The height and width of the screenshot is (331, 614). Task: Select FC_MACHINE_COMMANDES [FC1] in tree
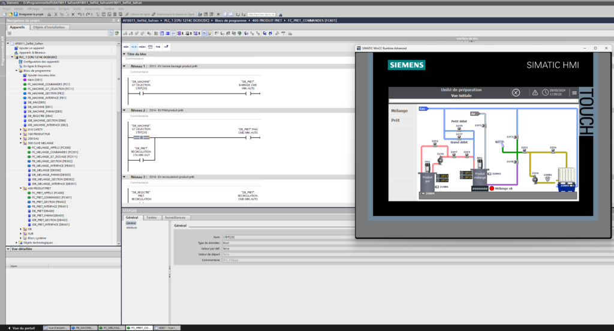[49, 84]
